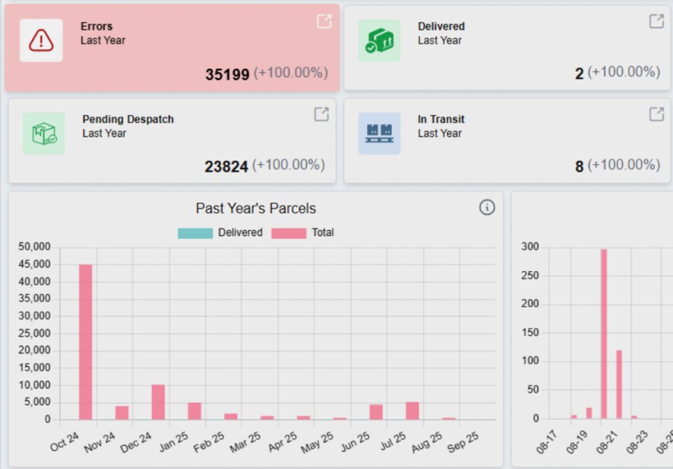Click the teal Delivered legend color swatch
This screenshot has height=469, width=673.
click(x=195, y=233)
